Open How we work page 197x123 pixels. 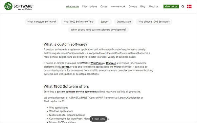[118, 7]
